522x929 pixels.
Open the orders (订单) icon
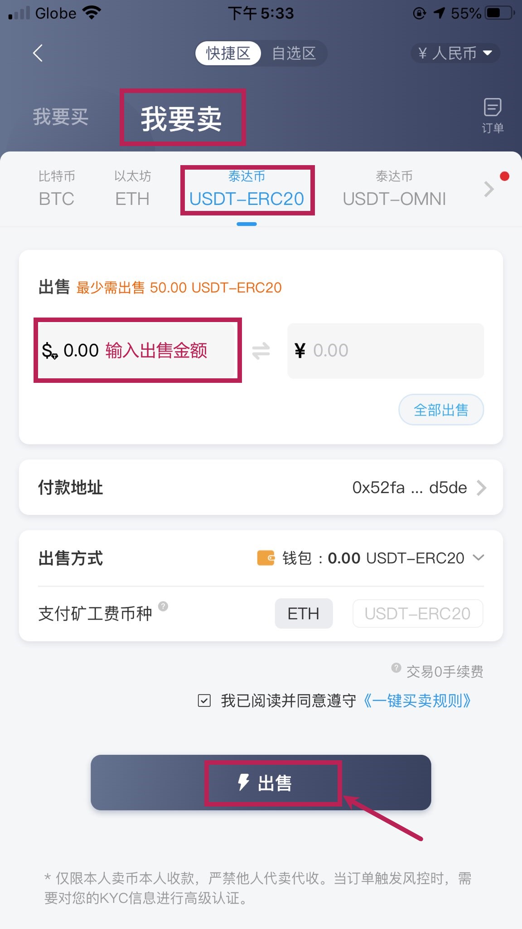pyautogui.click(x=493, y=116)
